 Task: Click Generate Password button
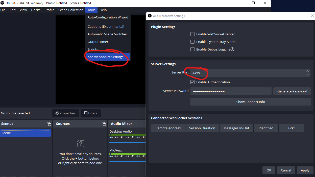[x=292, y=91]
